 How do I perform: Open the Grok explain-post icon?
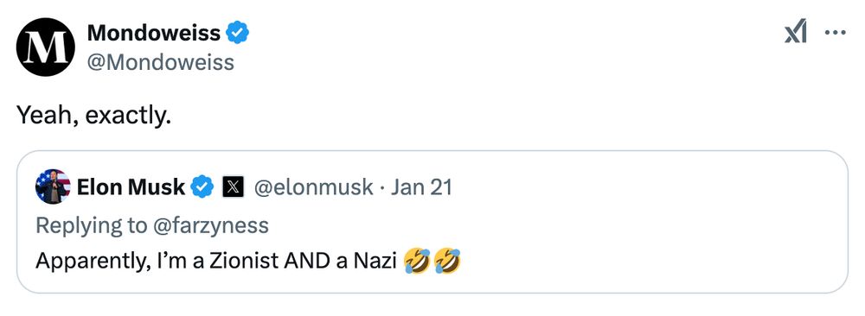click(795, 33)
